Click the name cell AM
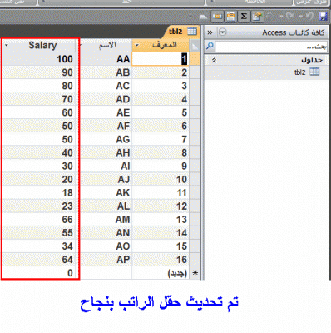 tap(105, 219)
